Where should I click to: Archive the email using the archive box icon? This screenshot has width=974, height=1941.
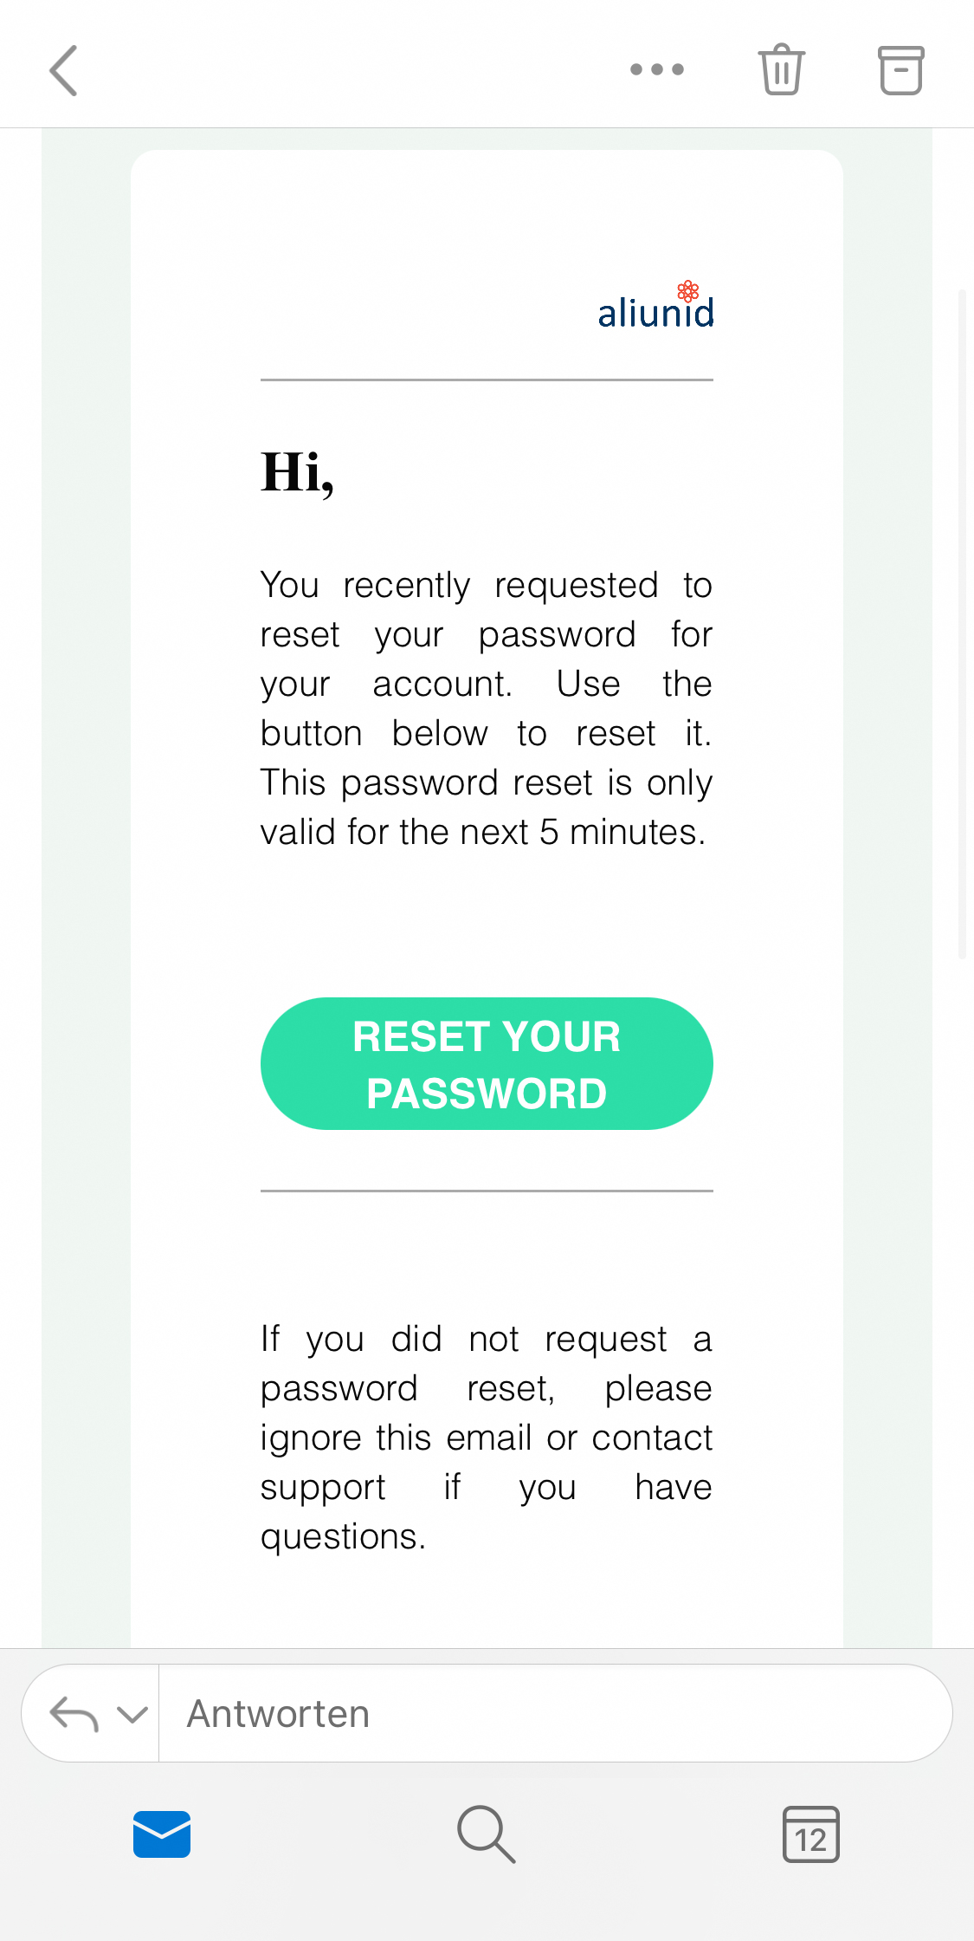[x=901, y=70]
